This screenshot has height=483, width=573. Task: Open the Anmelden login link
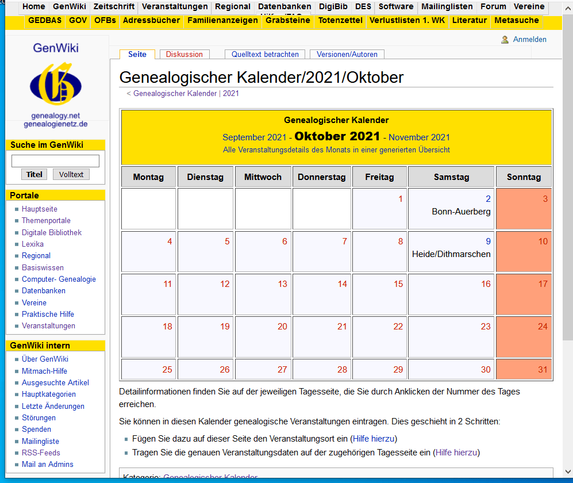click(529, 40)
